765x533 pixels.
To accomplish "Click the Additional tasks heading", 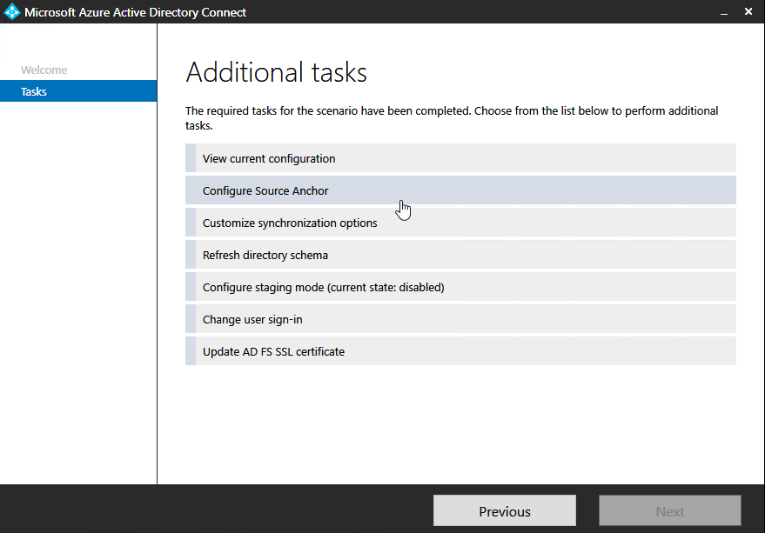I will pyautogui.click(x=277, y=72).
